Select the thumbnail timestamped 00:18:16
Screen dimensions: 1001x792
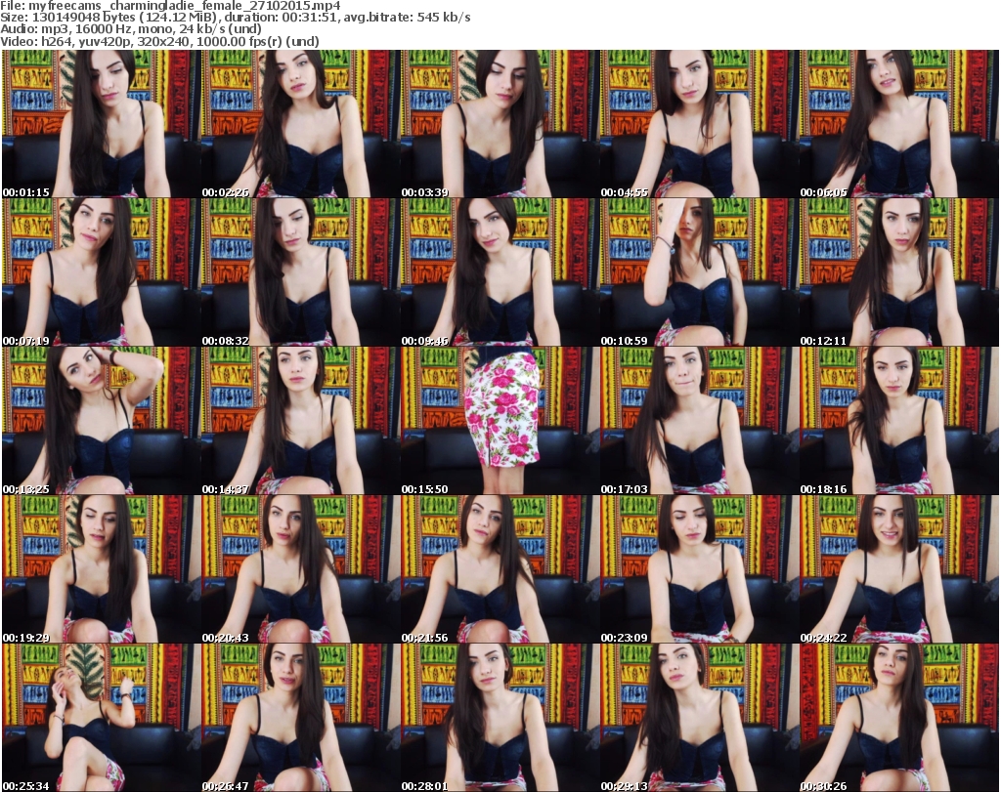pyautogui.click(x=899, y=421)
